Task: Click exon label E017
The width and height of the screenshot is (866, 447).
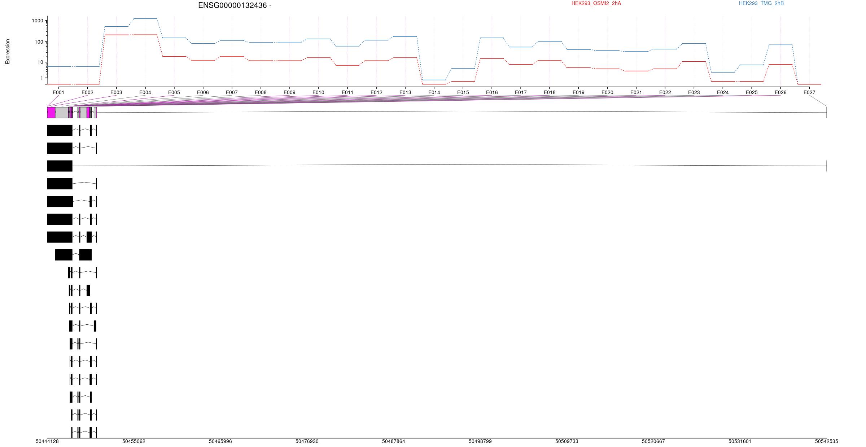Action: [521, 92]
